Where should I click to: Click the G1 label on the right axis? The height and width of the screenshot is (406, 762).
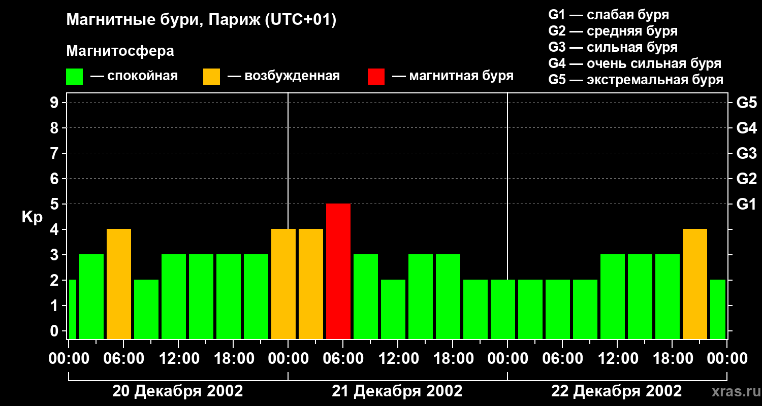click(x=746, y=204)
